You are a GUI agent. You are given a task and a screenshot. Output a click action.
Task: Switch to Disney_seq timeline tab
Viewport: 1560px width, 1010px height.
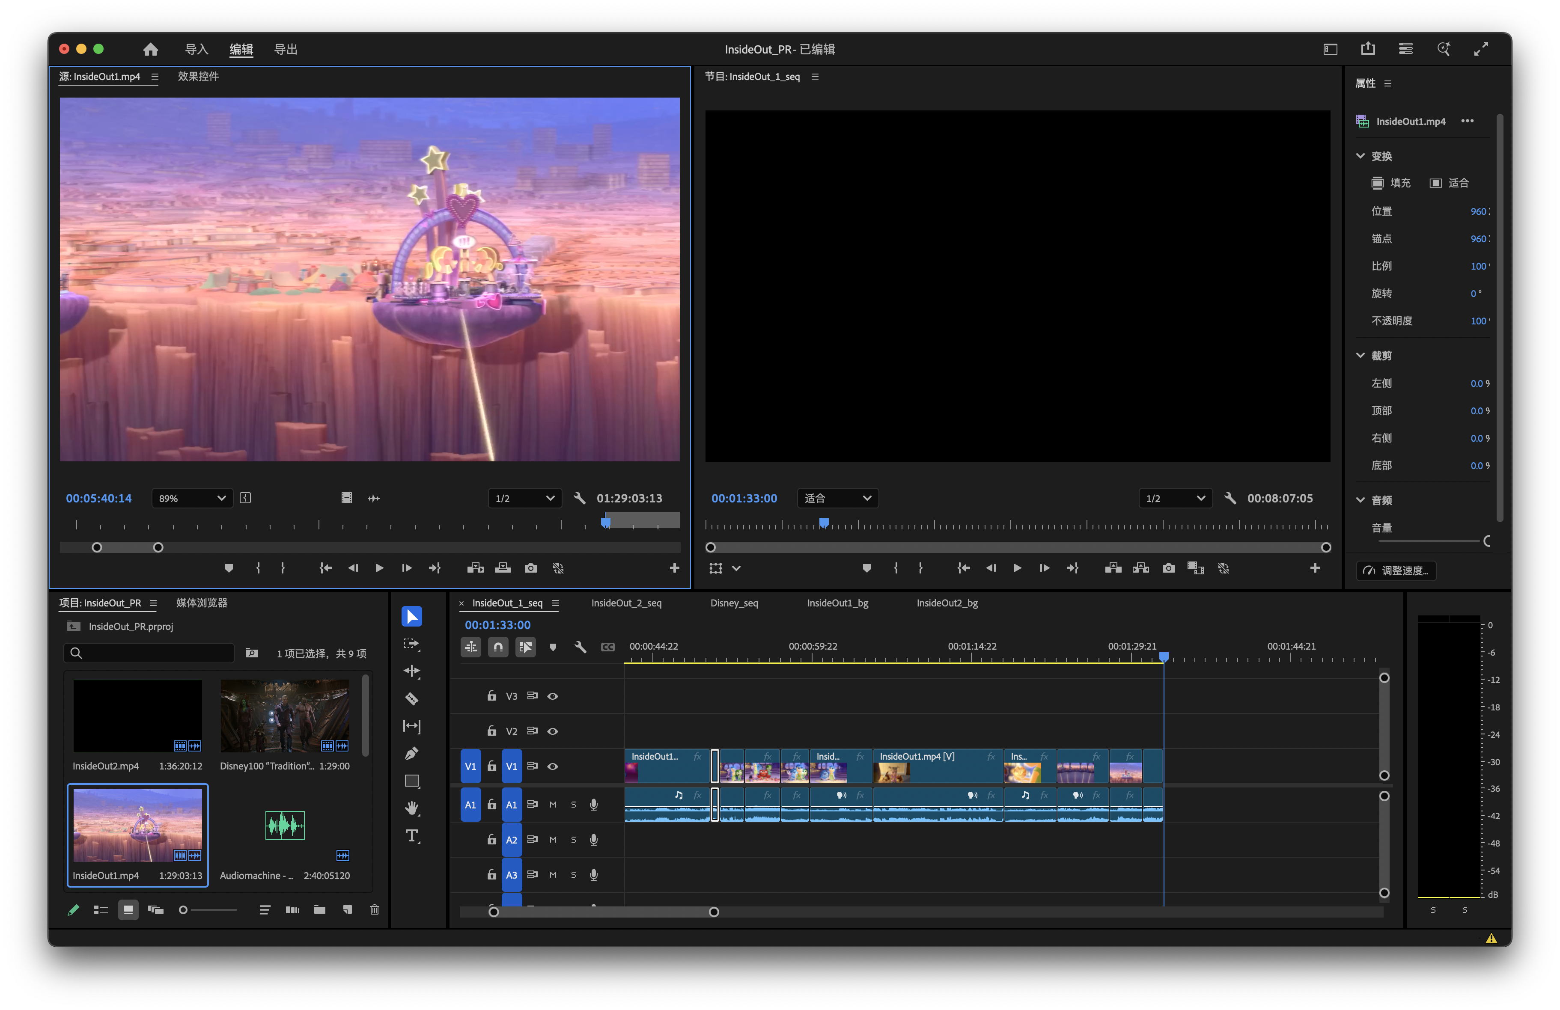(x=733, y=603)
